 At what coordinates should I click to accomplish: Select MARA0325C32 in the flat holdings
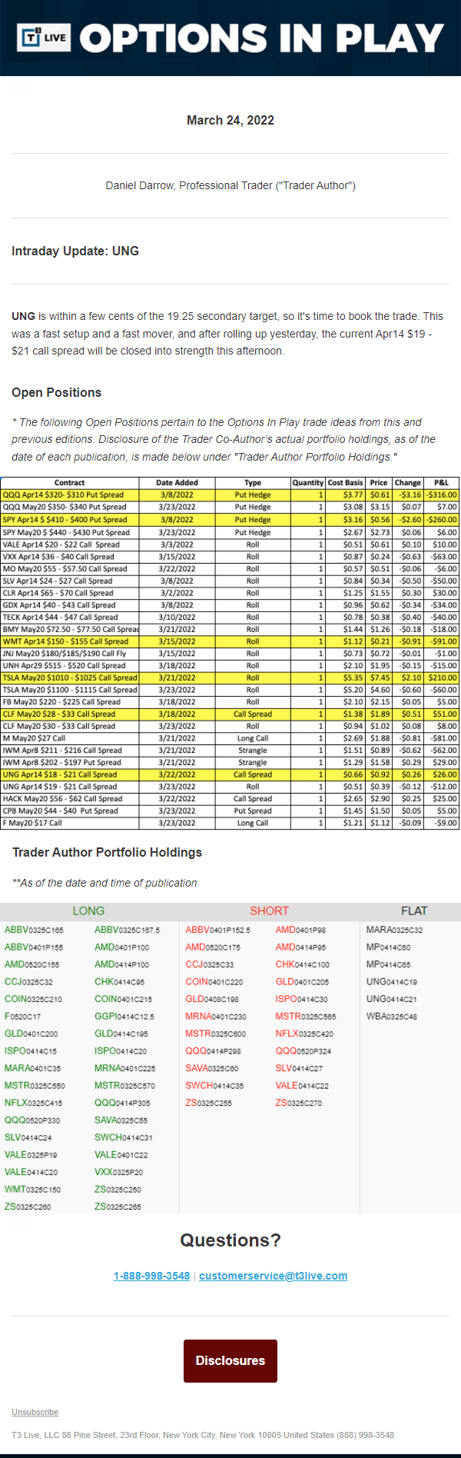point(394,930)
